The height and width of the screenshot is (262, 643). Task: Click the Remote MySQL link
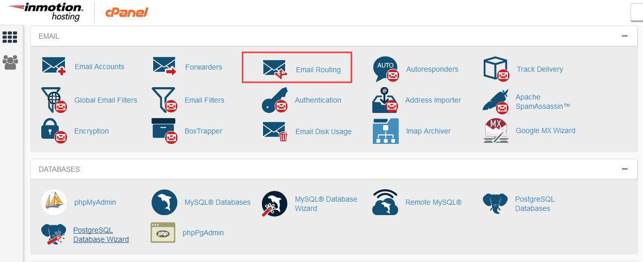tap(434, 202)
